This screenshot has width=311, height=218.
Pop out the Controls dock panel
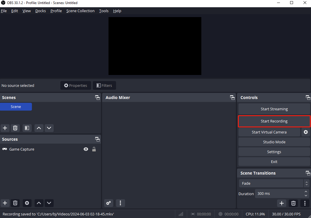[308, 98]
